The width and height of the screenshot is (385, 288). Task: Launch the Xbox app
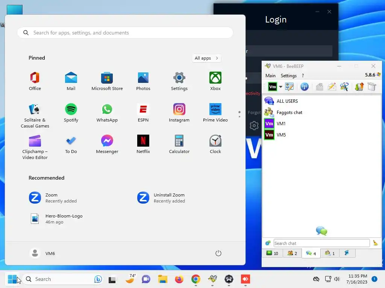tap(215, 81)
